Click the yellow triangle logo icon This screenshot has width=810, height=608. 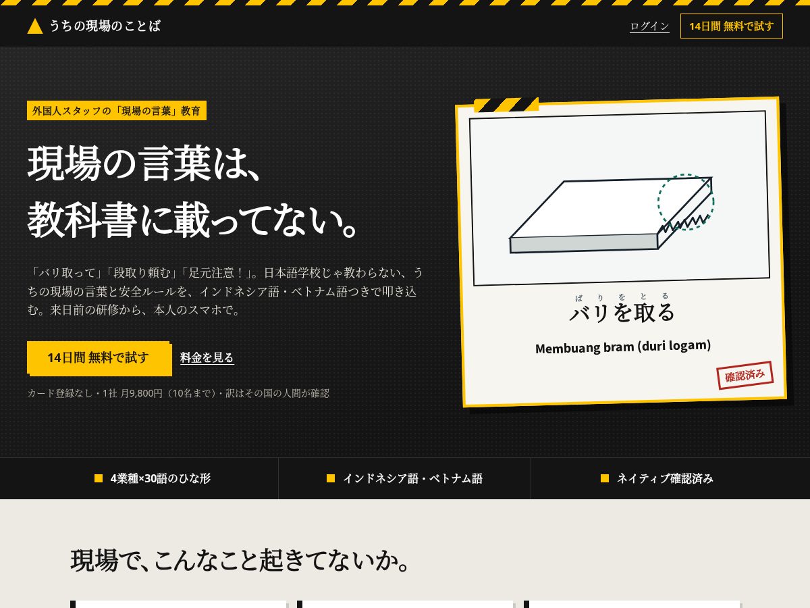tap(35, 26)
